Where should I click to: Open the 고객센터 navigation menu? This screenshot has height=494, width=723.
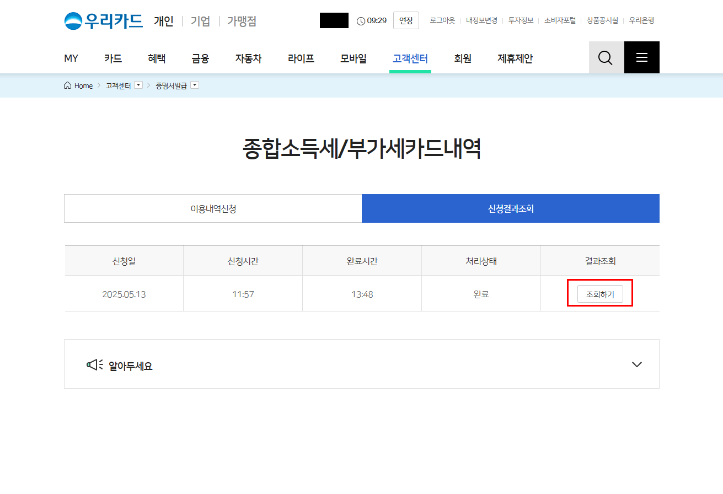[x=410, y=58]
